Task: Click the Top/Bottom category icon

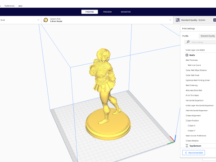Action: [x=187, y=146]
